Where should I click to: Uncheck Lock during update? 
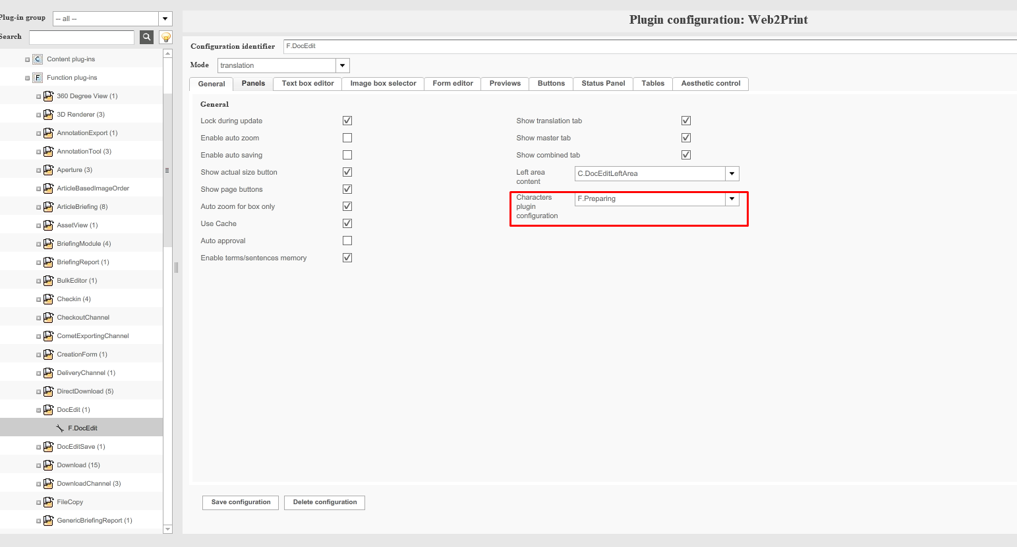click(347, 120)
